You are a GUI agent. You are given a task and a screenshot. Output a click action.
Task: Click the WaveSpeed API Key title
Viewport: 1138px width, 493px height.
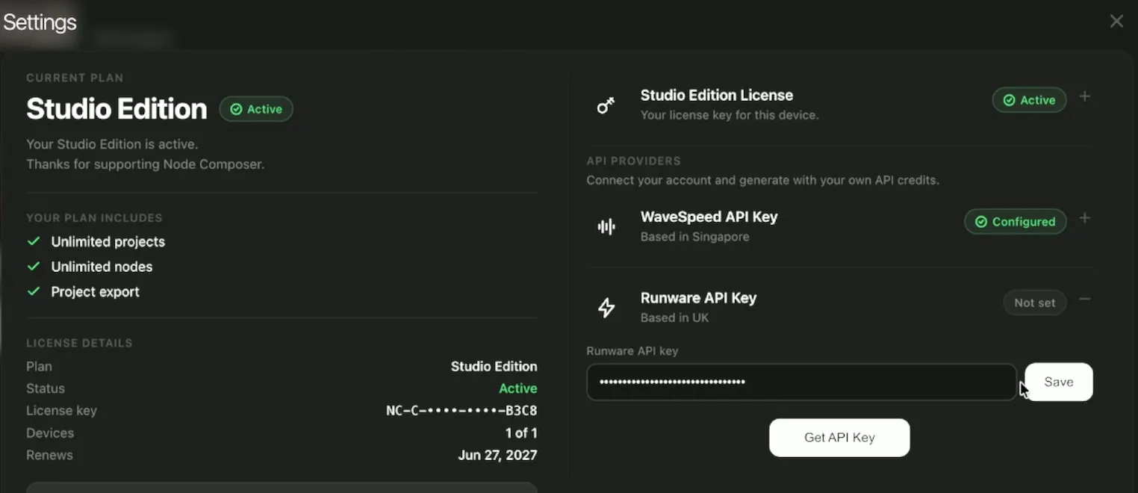(709, 217)
